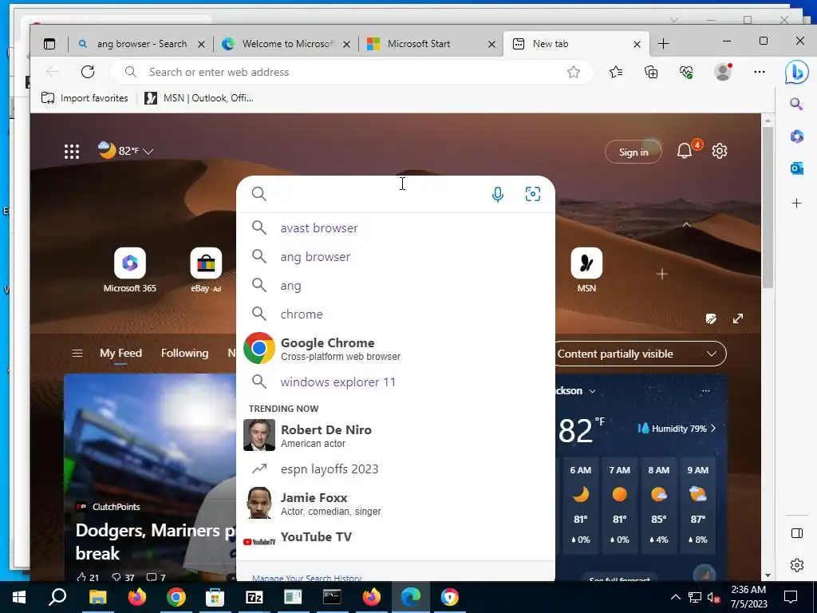Close the New tab tab
This screenshot has width=817, height=613.
coord(637,45)
